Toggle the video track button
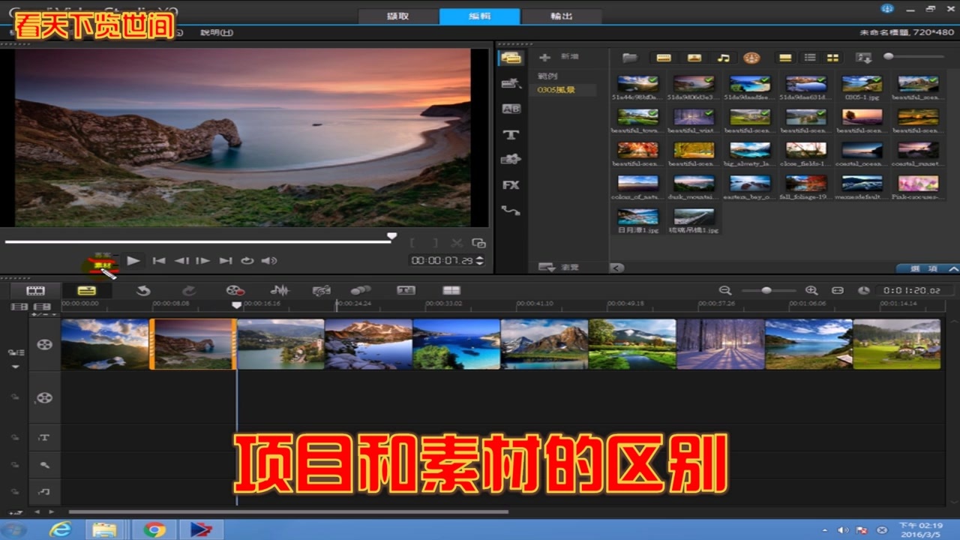This screenshot has width=960, height=540. point(45,344)
